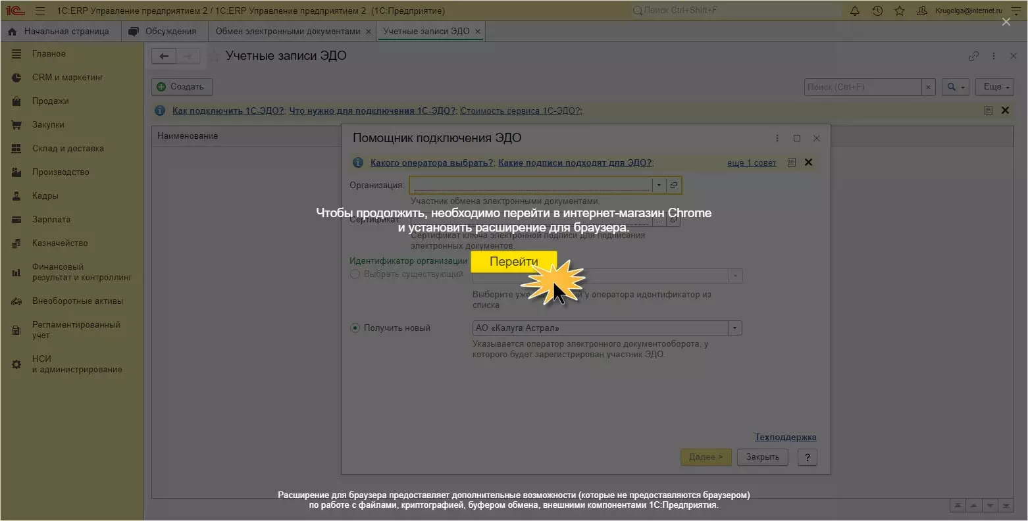Click the users icon beside the username
The image size is (1028, 521).
[x=922, y=11]
